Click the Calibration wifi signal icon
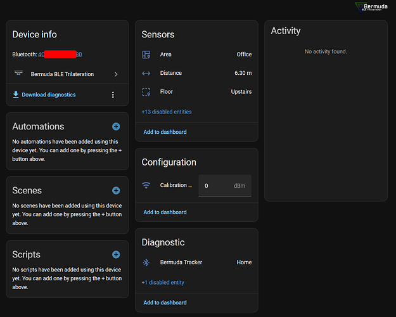The image size is (396, 317). tap(146, 186)
